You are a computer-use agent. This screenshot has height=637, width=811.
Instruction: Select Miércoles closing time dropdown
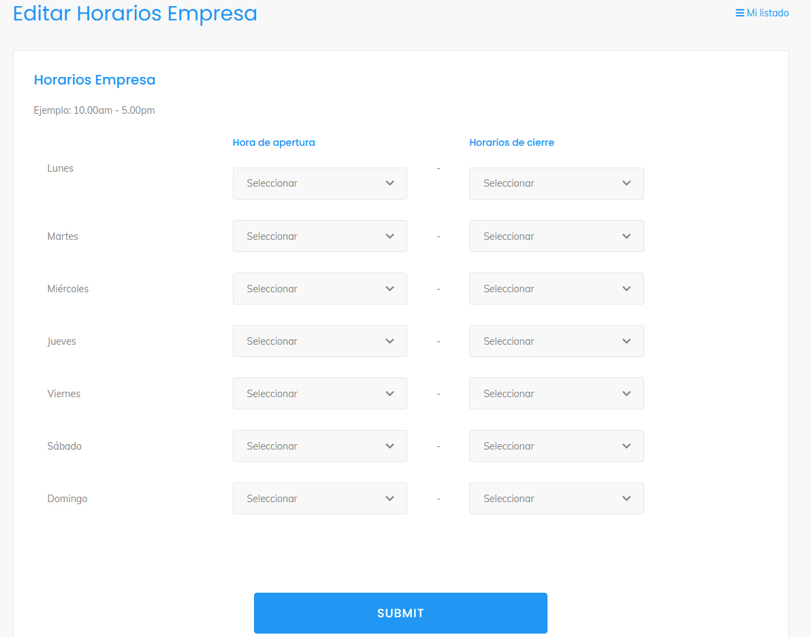click(x=556, y=289)
